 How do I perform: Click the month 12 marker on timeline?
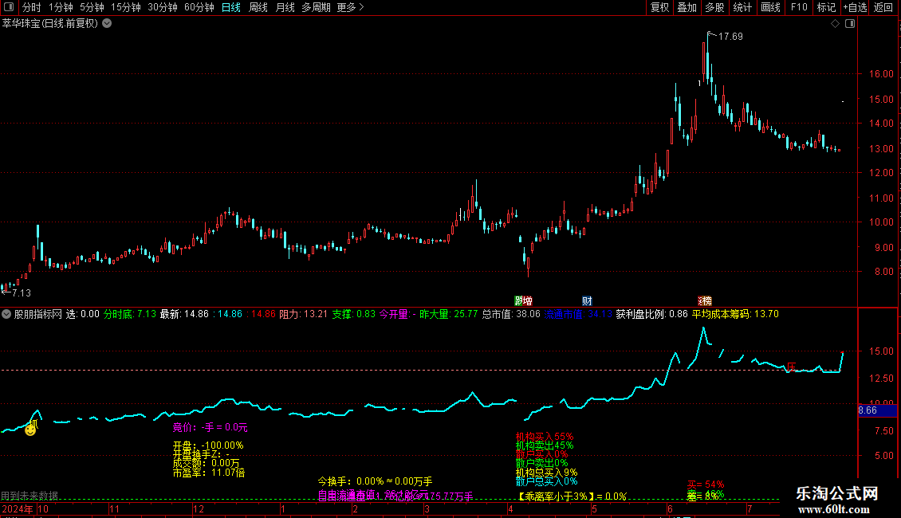pyautogui.click(x=199, y=509)
